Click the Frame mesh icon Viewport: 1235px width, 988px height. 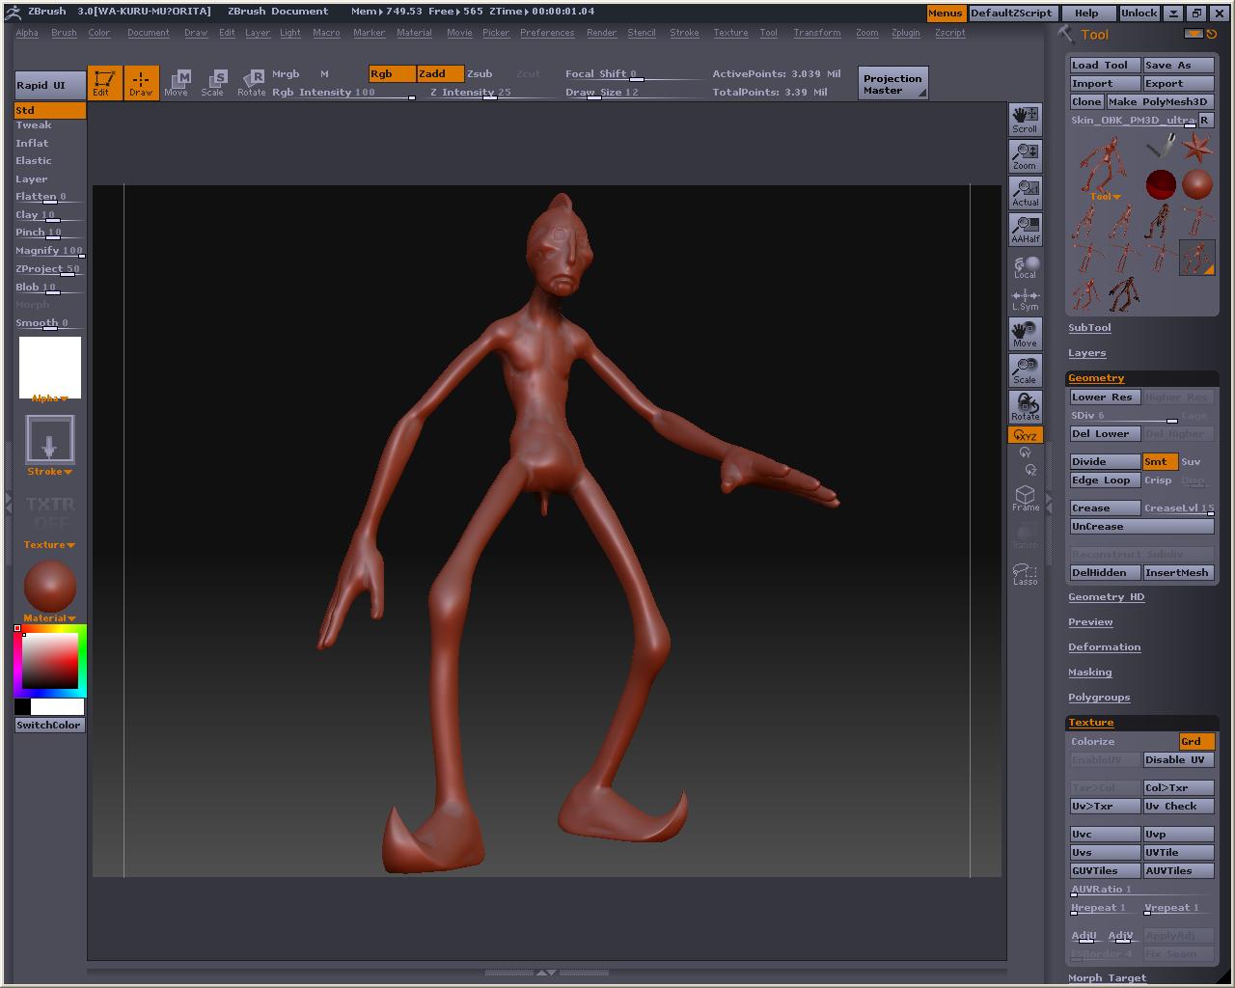1025,498
